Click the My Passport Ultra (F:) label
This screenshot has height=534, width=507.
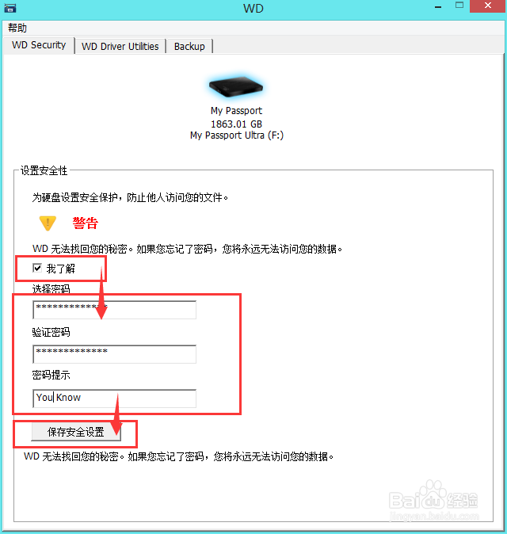[x=237, y=135]
